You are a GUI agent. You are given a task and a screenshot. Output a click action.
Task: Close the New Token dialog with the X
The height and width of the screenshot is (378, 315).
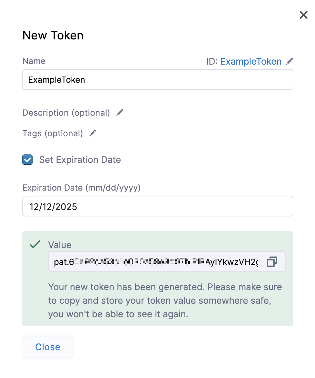click(303, 15)
